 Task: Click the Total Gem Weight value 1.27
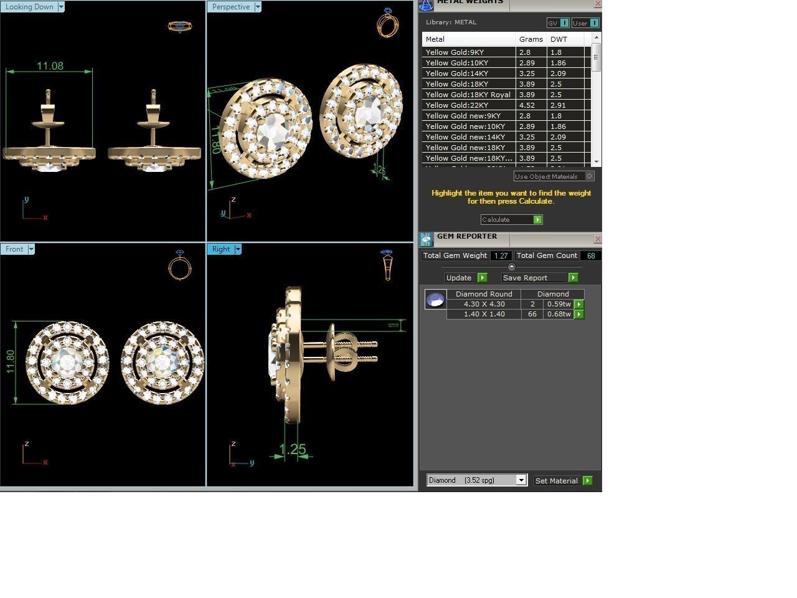point(501,255)
